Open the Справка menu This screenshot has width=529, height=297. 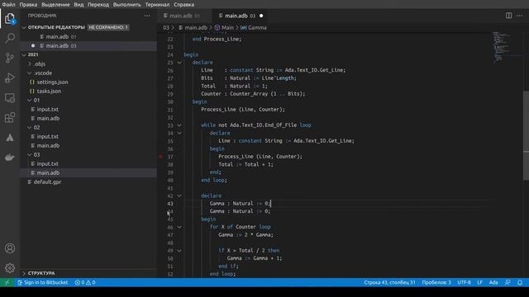tap(183, 4)
